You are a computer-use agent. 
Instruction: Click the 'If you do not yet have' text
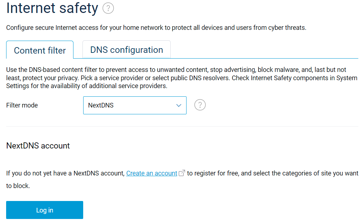(65, 173)
